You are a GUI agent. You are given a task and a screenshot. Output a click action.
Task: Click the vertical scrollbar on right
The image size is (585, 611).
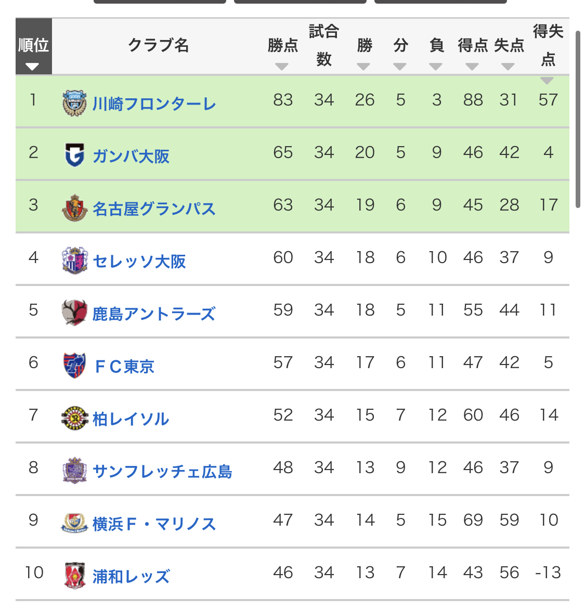578,120
